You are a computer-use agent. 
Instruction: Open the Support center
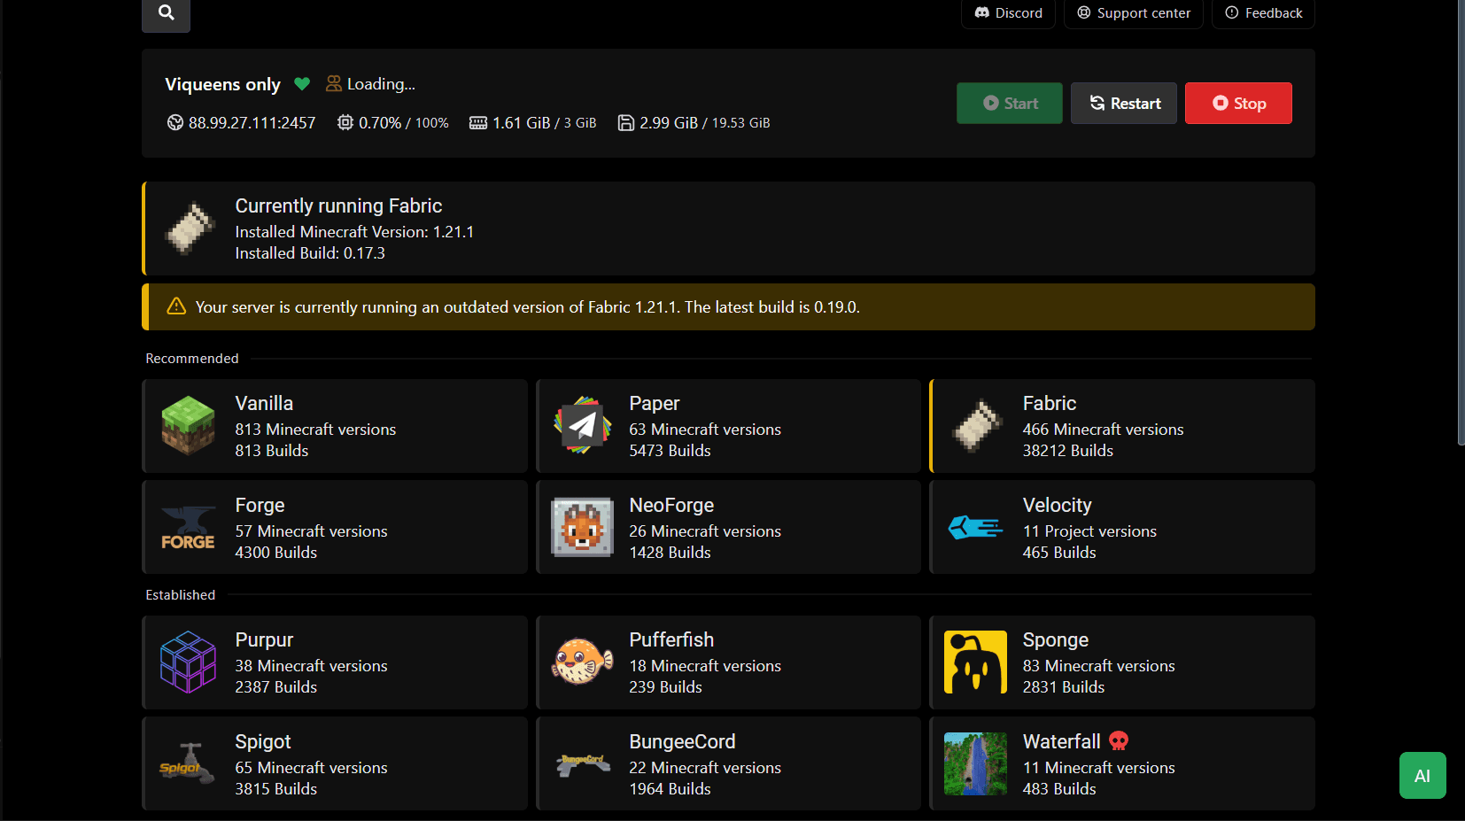point(1134,13)
